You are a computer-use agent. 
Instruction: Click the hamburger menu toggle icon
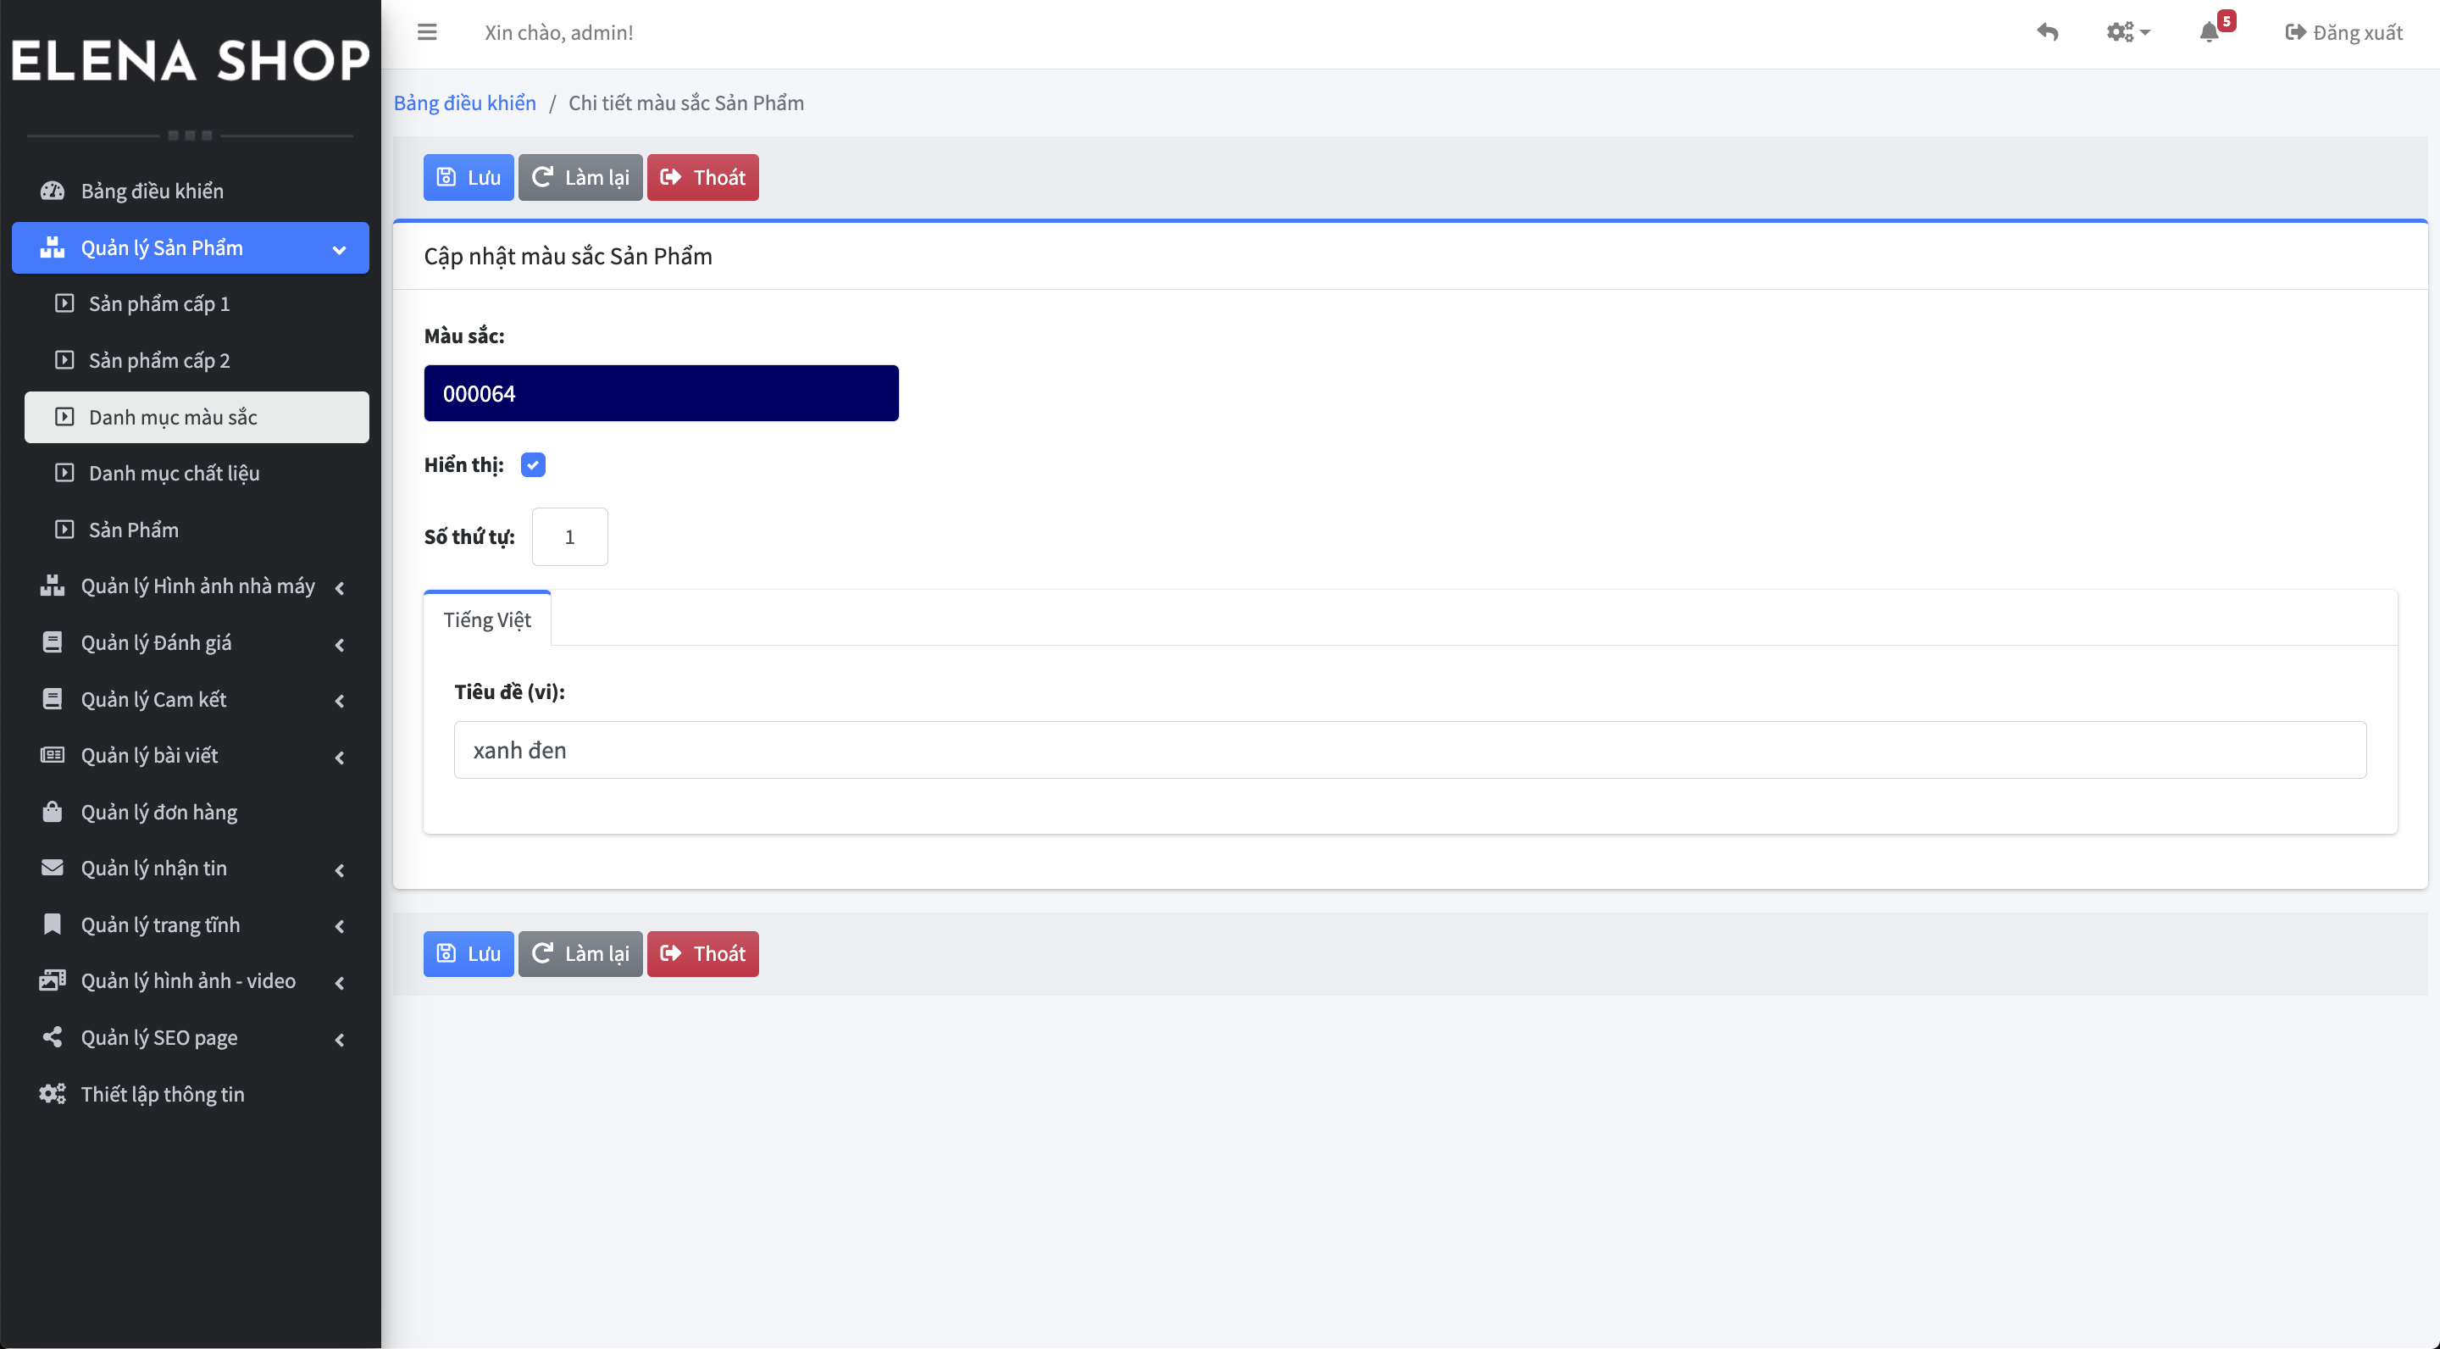pos(427,32)
